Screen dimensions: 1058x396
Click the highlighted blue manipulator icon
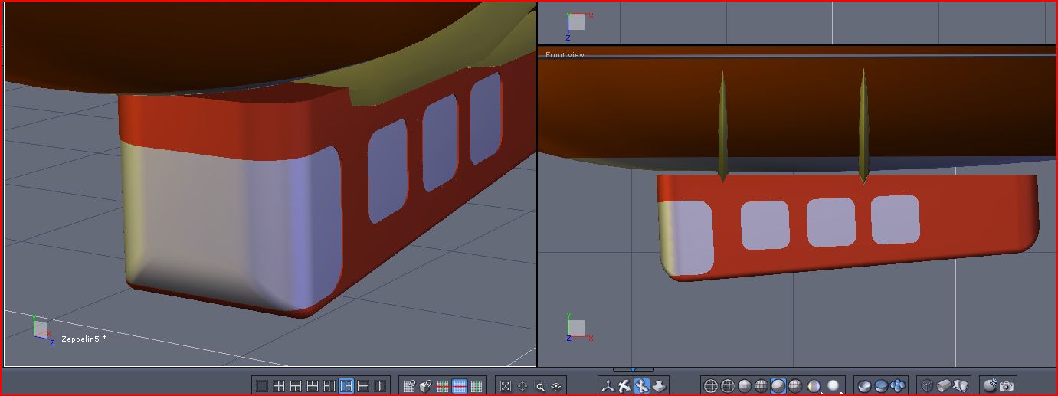[641, 386]
